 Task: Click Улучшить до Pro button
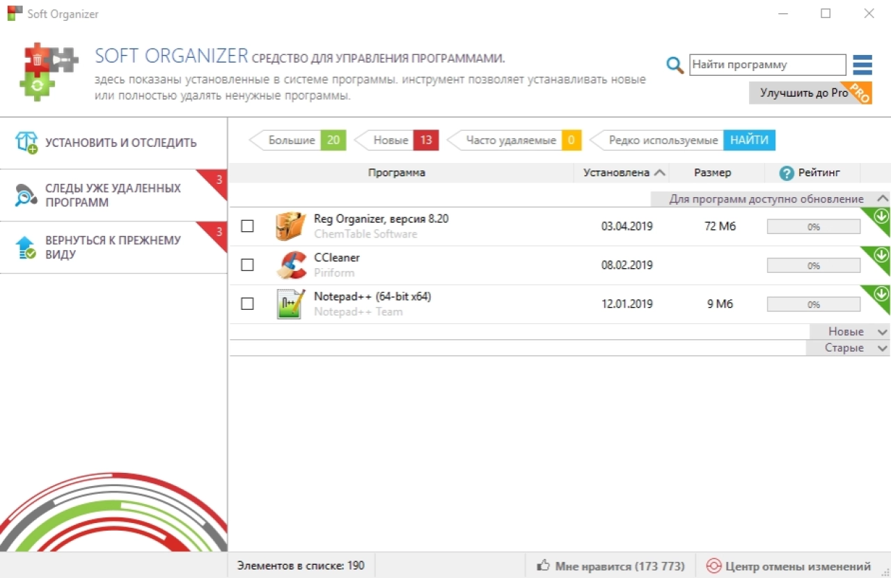point(810,93)
